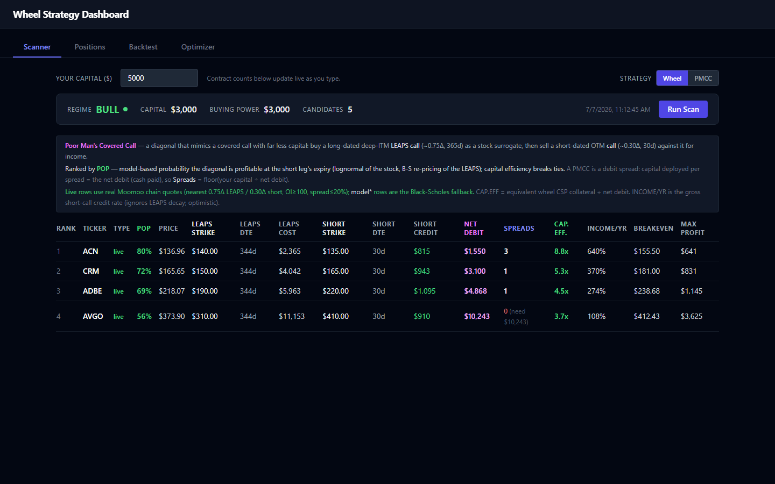
Task: Open the Optimizer tab
Action: point(198,47)
